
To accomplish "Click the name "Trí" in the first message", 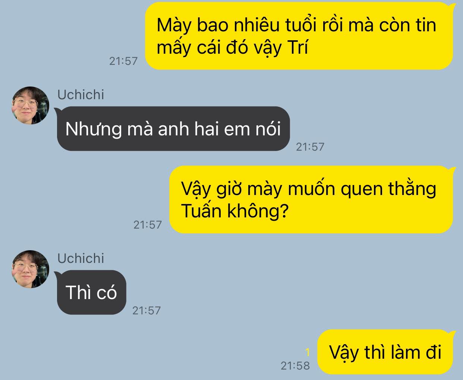I will (x=298, y=47).
